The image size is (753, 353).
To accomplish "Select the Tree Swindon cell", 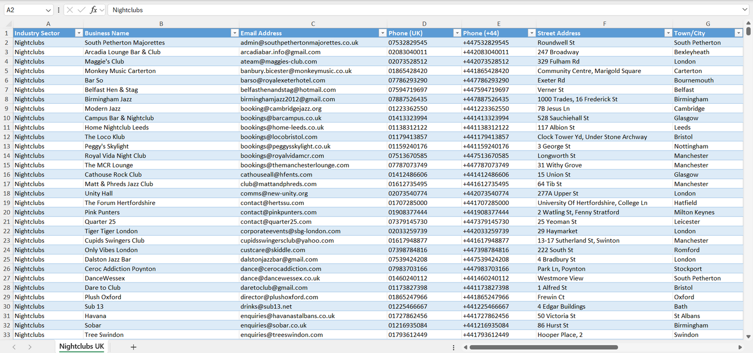I will pyautogui.click(x=162, y=335).
